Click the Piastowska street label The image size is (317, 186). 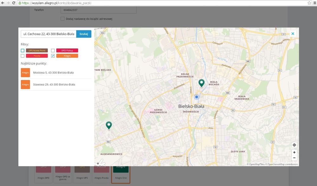179,86
